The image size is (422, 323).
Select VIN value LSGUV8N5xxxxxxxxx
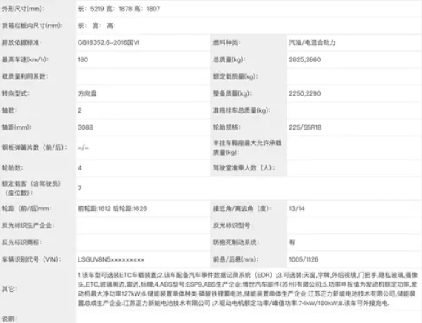(x=111, y=259)
